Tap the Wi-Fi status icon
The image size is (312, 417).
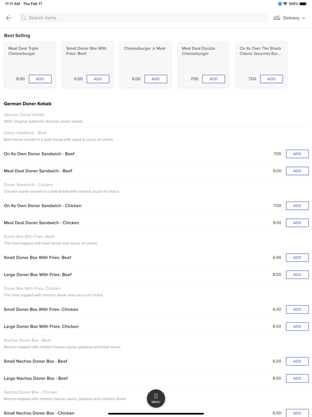click(x=285, y=4)
